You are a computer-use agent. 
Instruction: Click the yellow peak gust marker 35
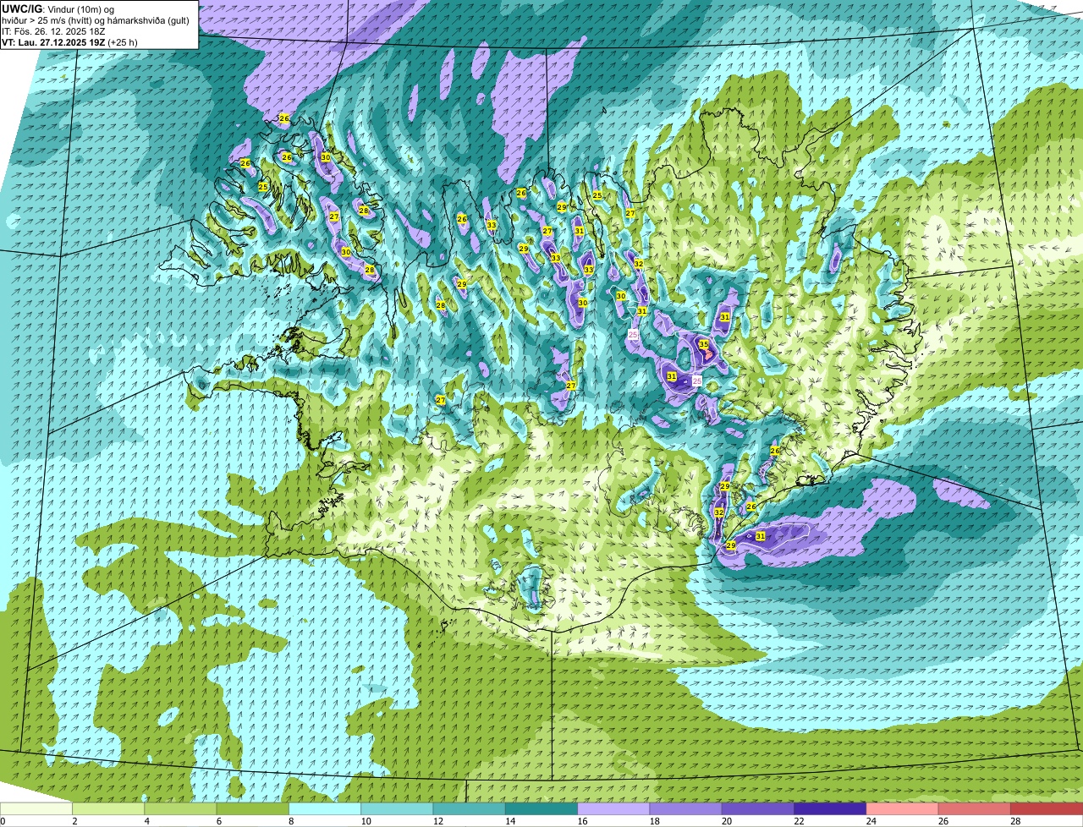[703, 345]
